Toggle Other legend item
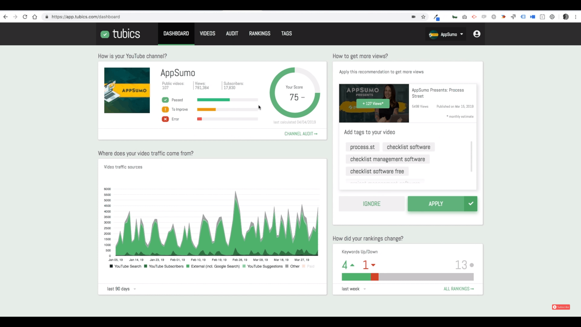The width and height of the screenshot is (581, 327). [292, 266]
